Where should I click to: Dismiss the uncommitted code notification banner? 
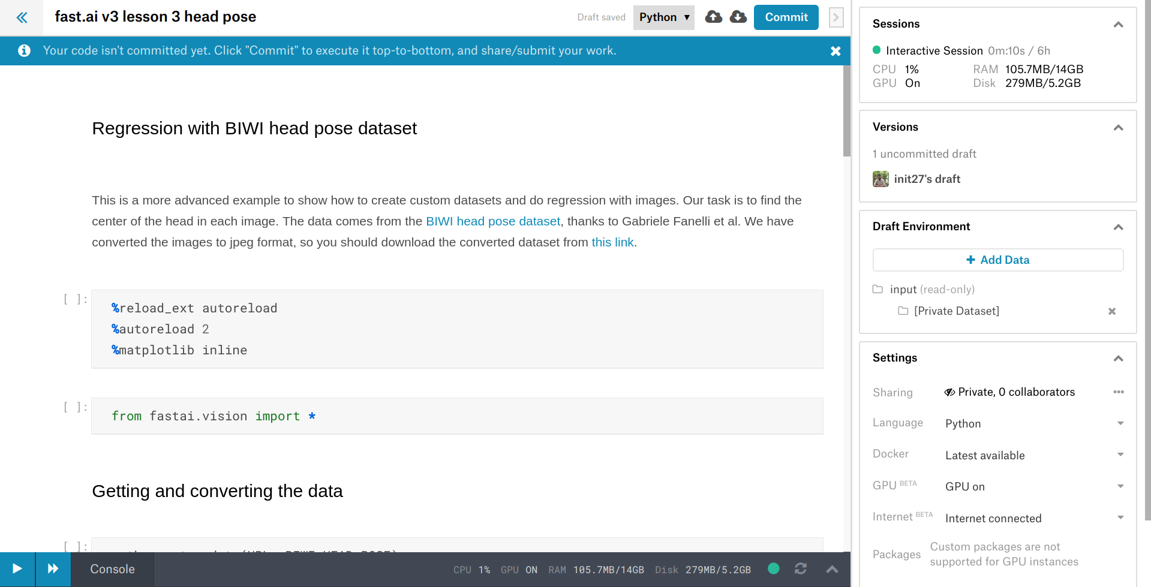835,51
